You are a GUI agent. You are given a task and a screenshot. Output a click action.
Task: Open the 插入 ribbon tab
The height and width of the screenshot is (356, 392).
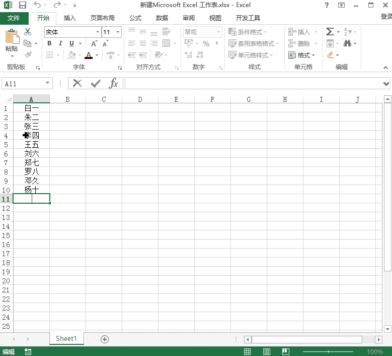point(70,18)
